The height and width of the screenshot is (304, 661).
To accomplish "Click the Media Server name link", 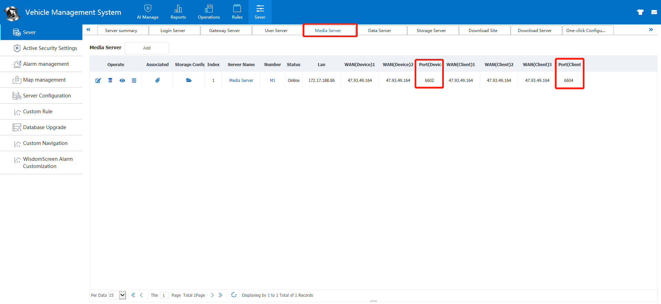I will 241,81.
